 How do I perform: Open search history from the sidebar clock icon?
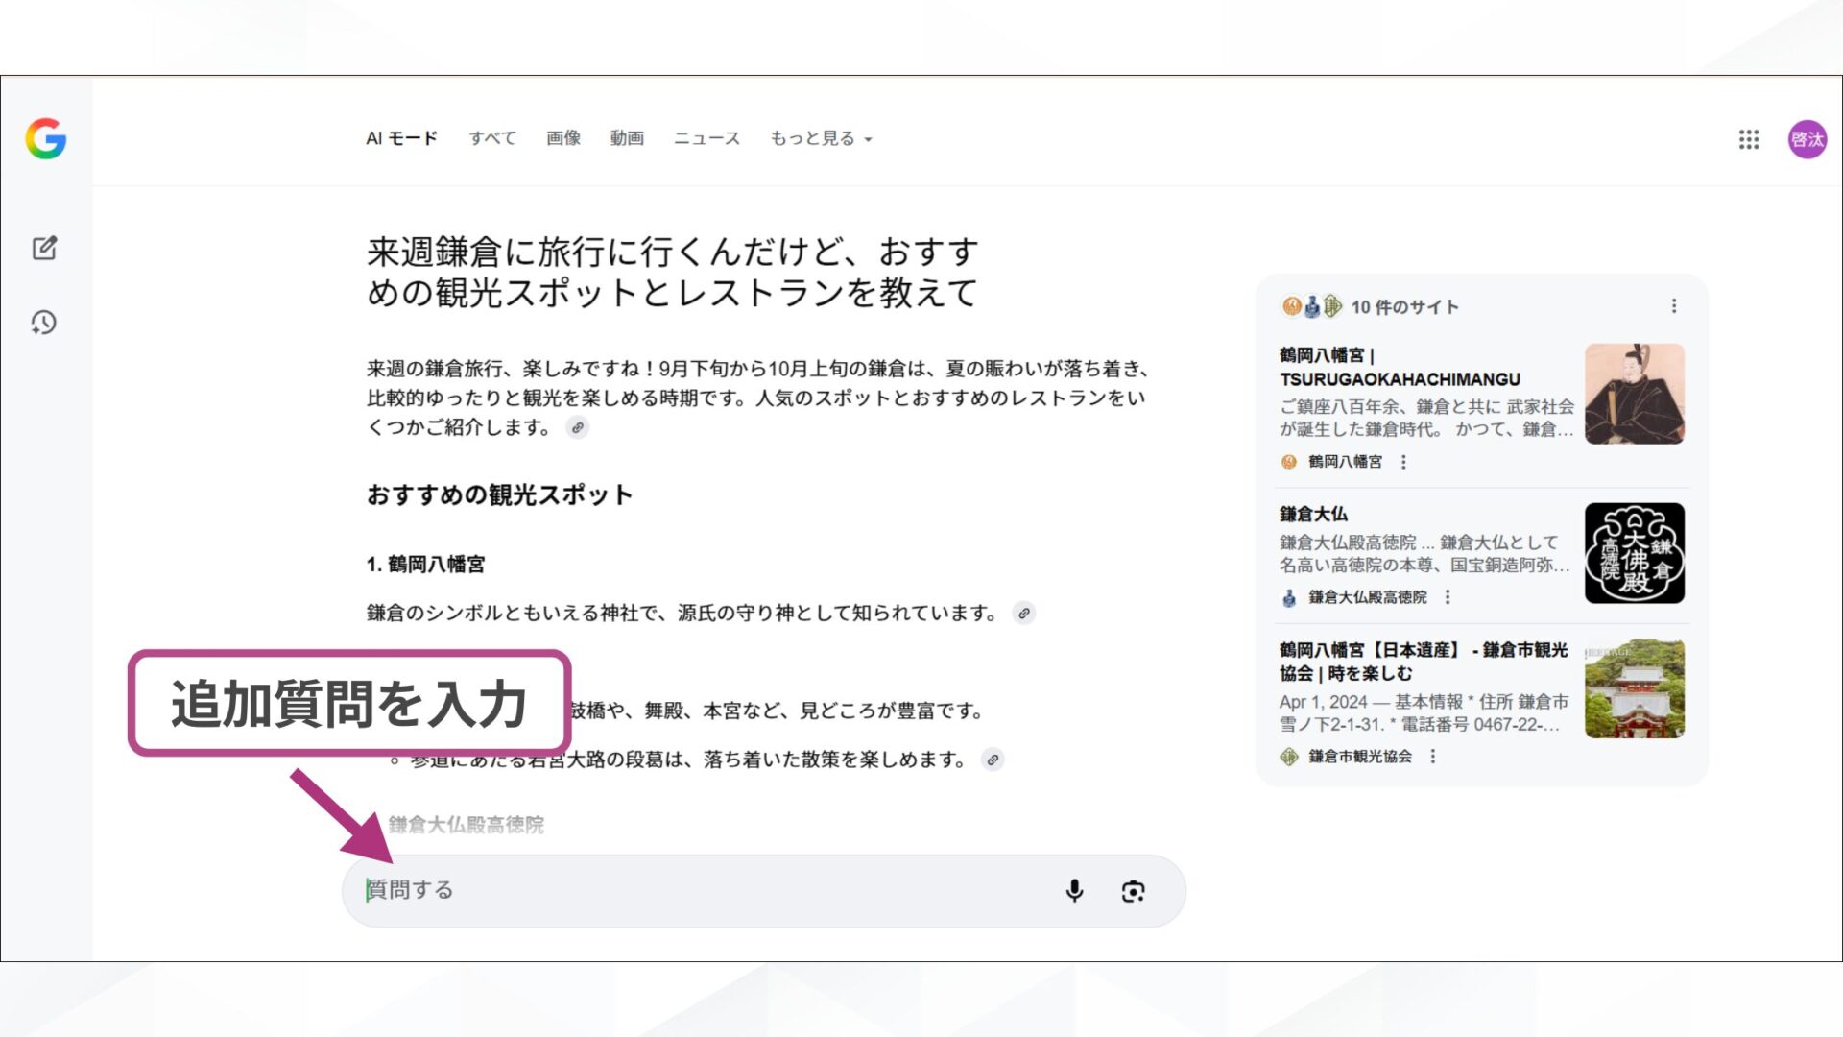click(x=43, y=324)
